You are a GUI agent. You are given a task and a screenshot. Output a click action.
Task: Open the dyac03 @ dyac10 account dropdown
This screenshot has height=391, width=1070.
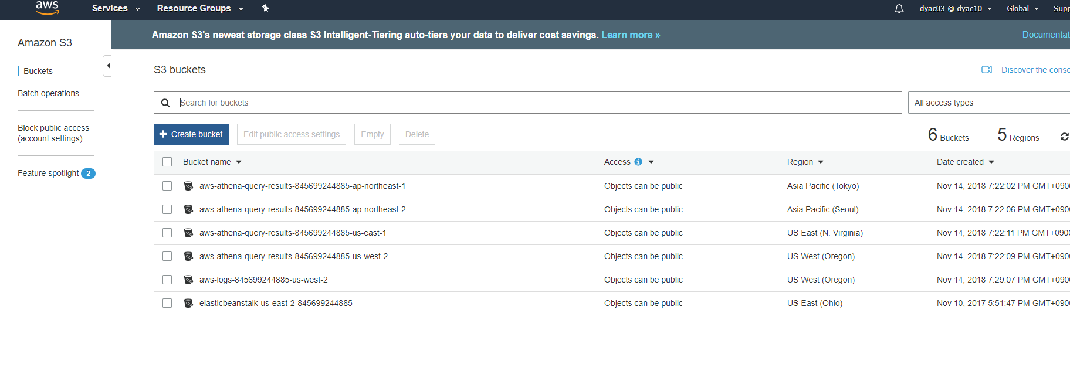[955, 9]
